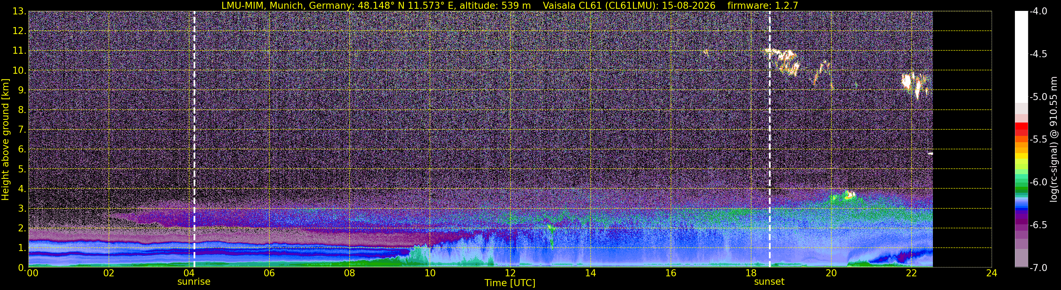Click the '-4.0' colorbar tick label
Viewport: 1061px width, 290px height.
click(1038, 12)
